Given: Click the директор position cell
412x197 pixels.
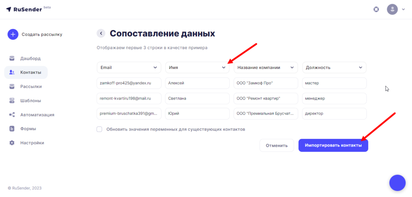Looking at the screenshot, I should coord(334,114).
